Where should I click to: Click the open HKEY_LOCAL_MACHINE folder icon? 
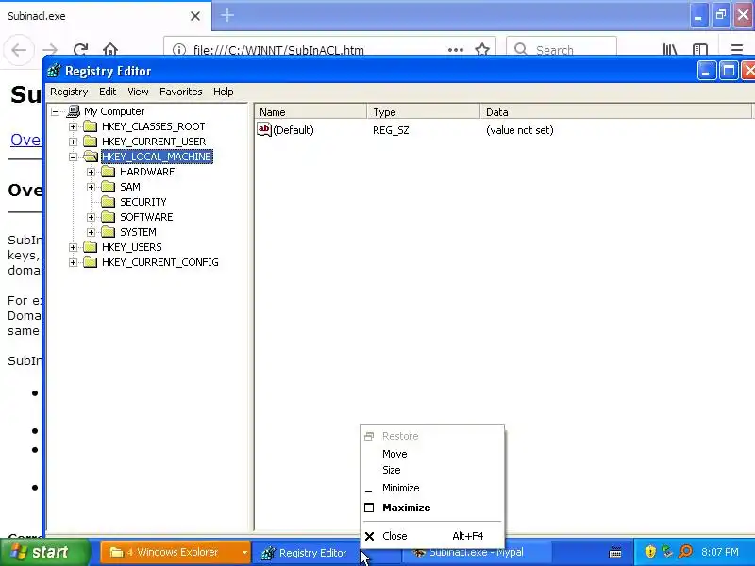91,157
